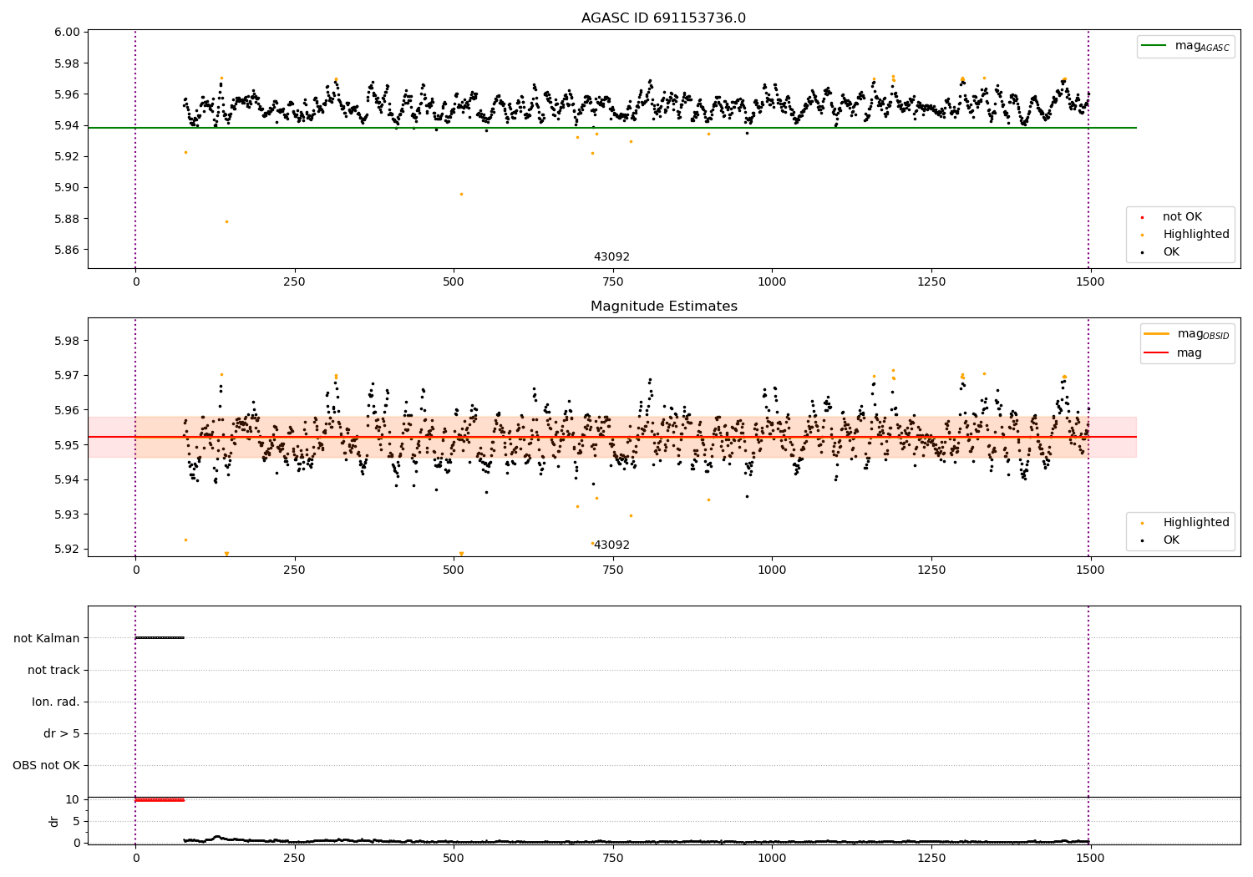Screen dimensions: 1253x877
Task: Click the 750 x-axis tick of middle plot
Action: (612, 570)
